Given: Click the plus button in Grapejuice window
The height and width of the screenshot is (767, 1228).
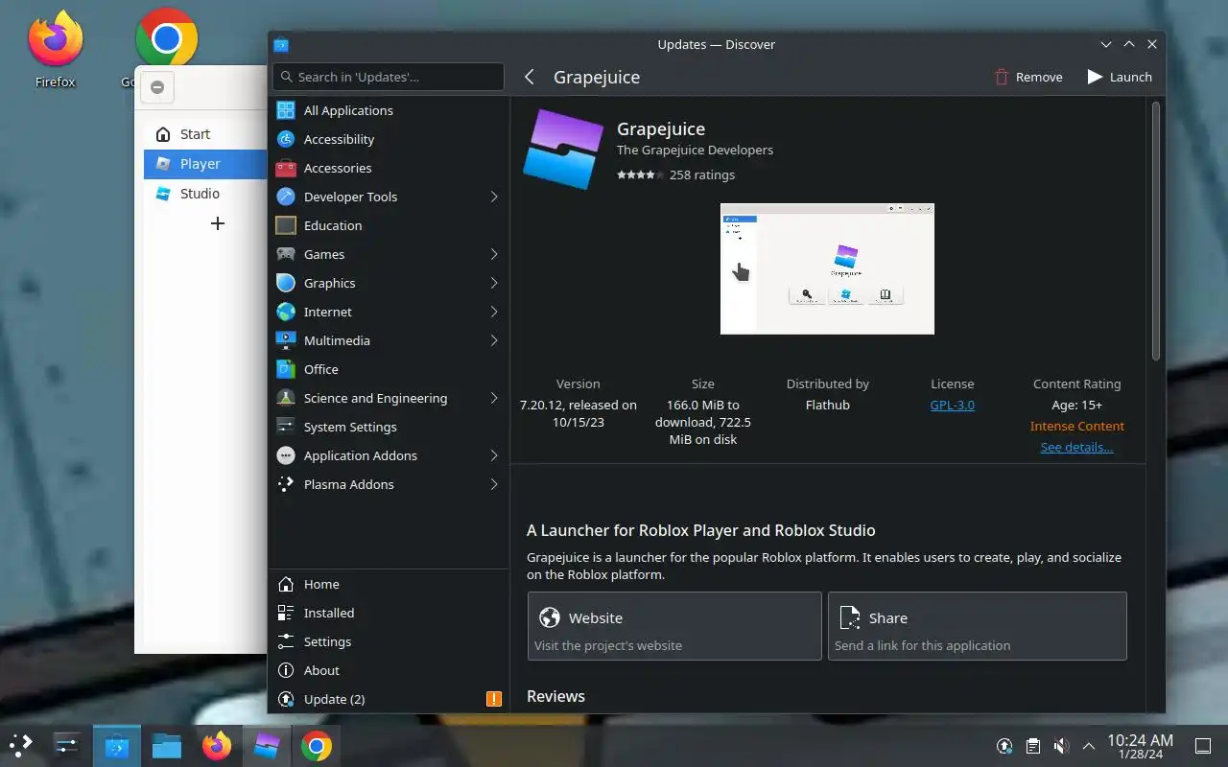Looking at the screenshot, I should tap(218, 223).
